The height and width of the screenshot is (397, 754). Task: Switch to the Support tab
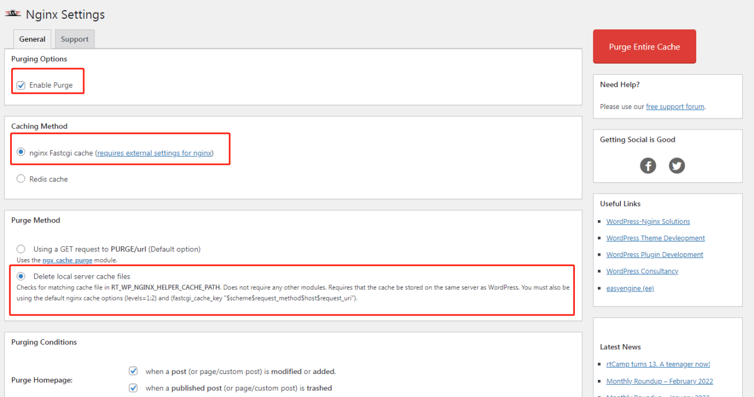(x=75, y=39)
